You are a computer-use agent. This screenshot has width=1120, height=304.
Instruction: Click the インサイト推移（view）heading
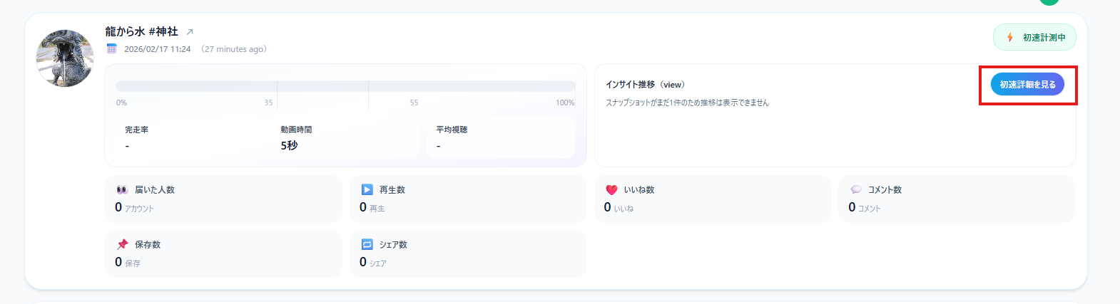point(645,85)
